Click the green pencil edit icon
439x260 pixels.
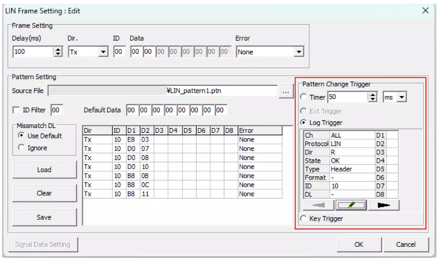(350, 205)
